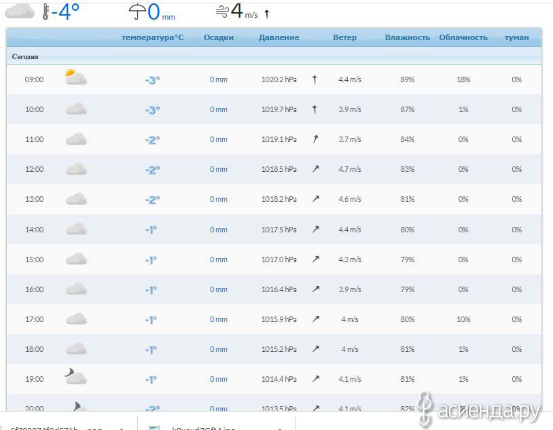Select the Давление column header
This screenshot has height=430, width=553.
pos(279,37)
